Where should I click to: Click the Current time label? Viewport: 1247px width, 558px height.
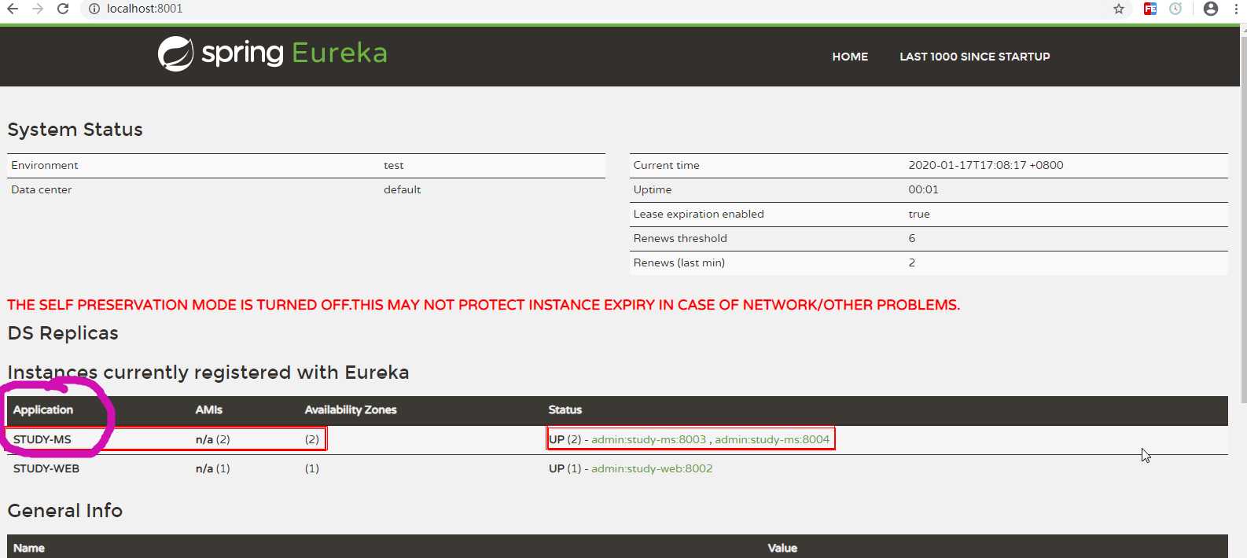click(x=667, y=165)
